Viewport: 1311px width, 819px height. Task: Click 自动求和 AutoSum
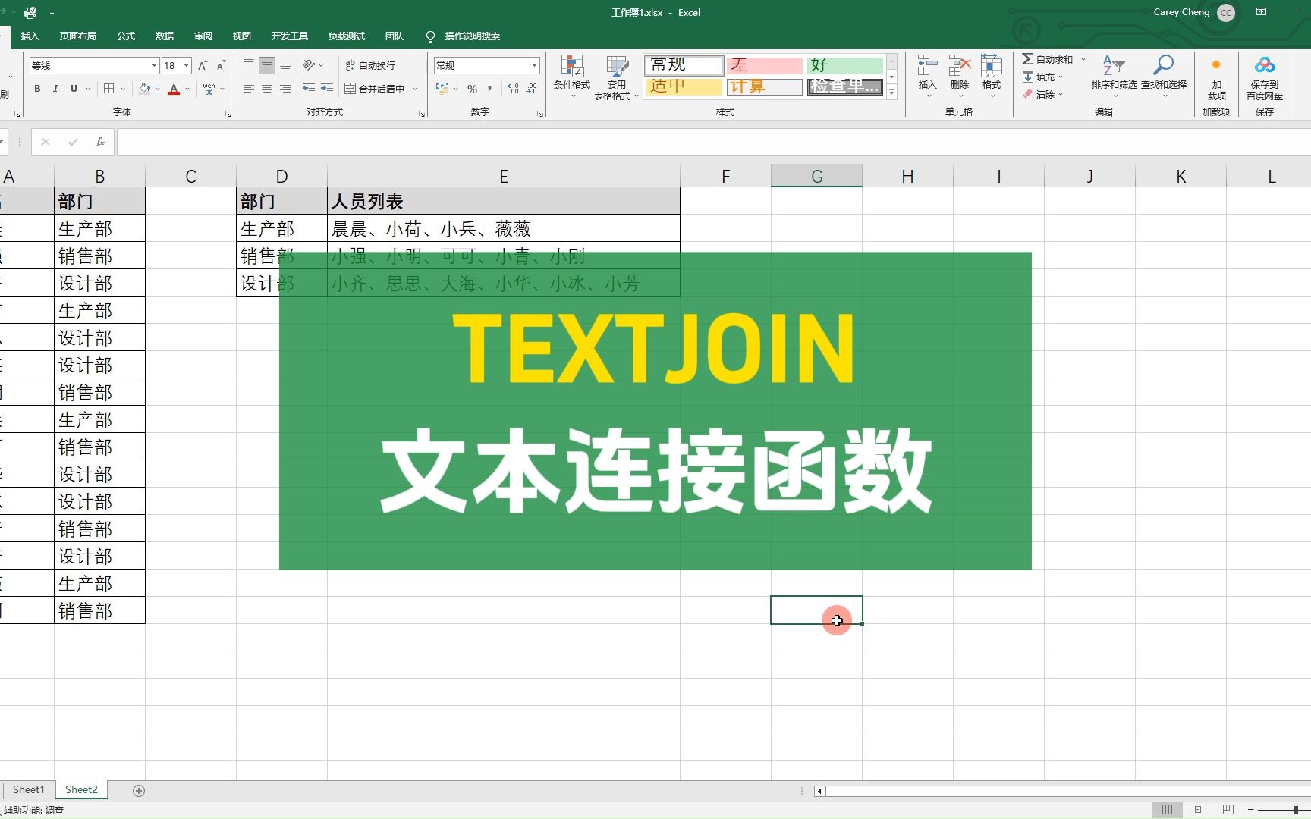(1048, 59)
